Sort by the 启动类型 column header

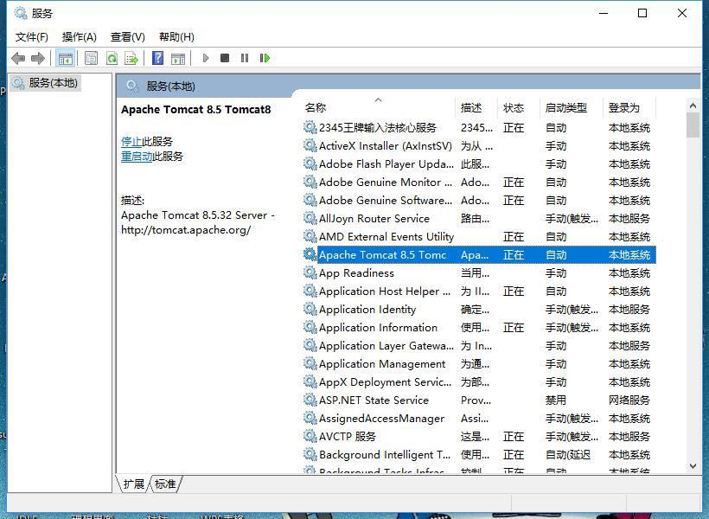[x=572, y=107]
